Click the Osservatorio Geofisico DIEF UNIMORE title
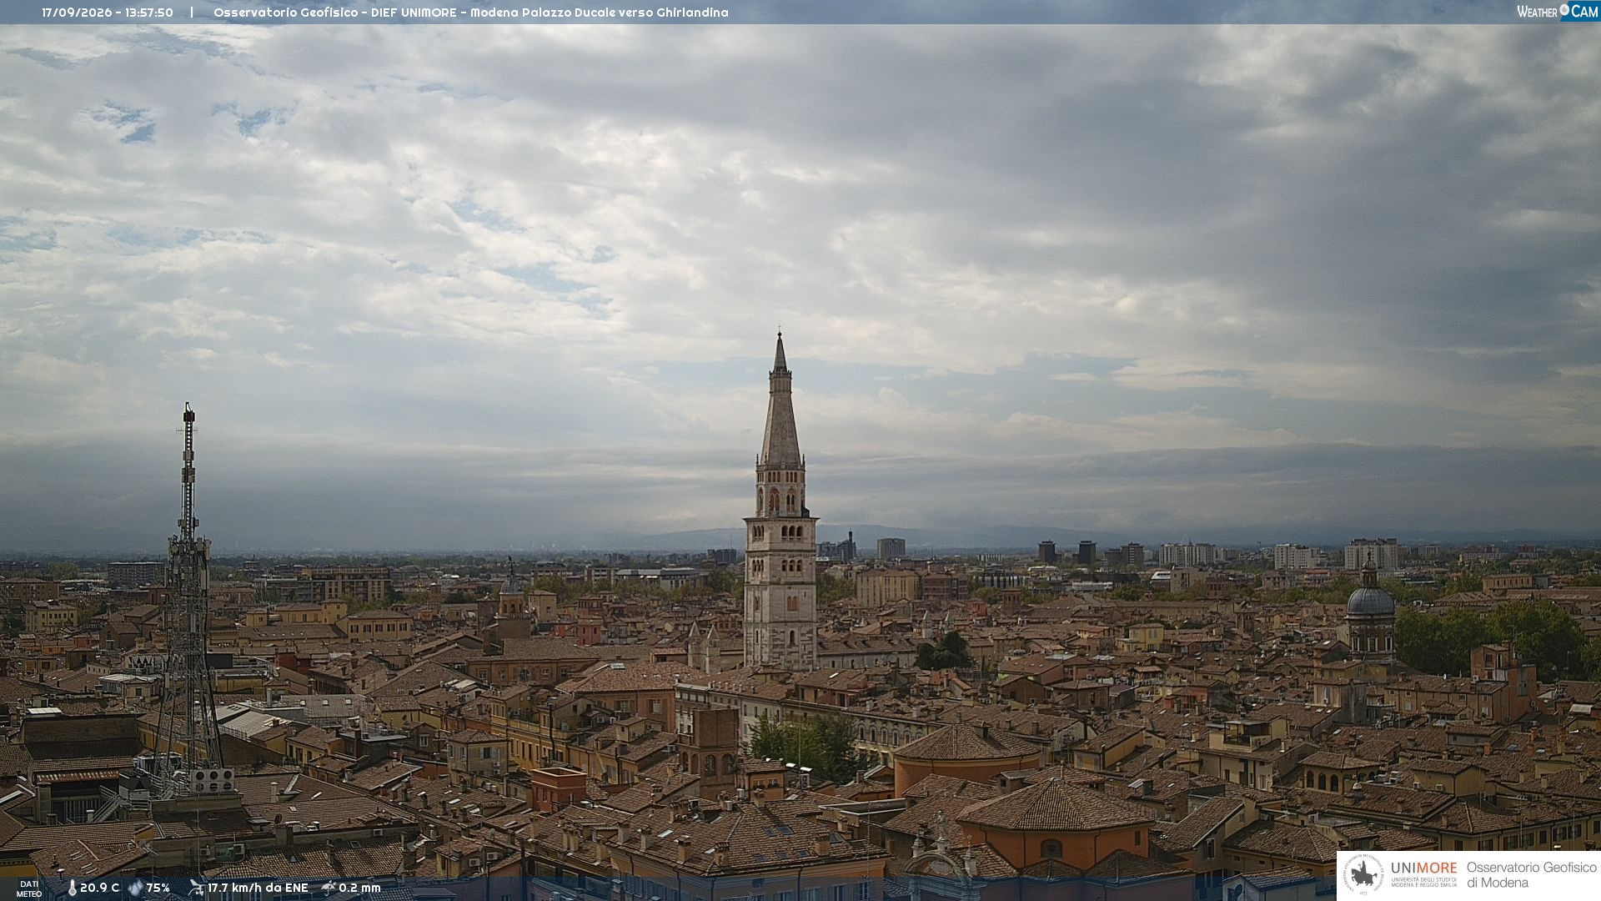 coord(335,13)
